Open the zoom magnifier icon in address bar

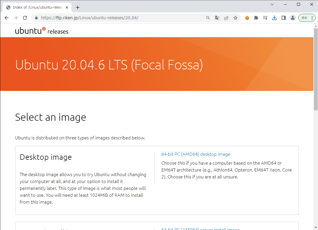click(208, 18)
